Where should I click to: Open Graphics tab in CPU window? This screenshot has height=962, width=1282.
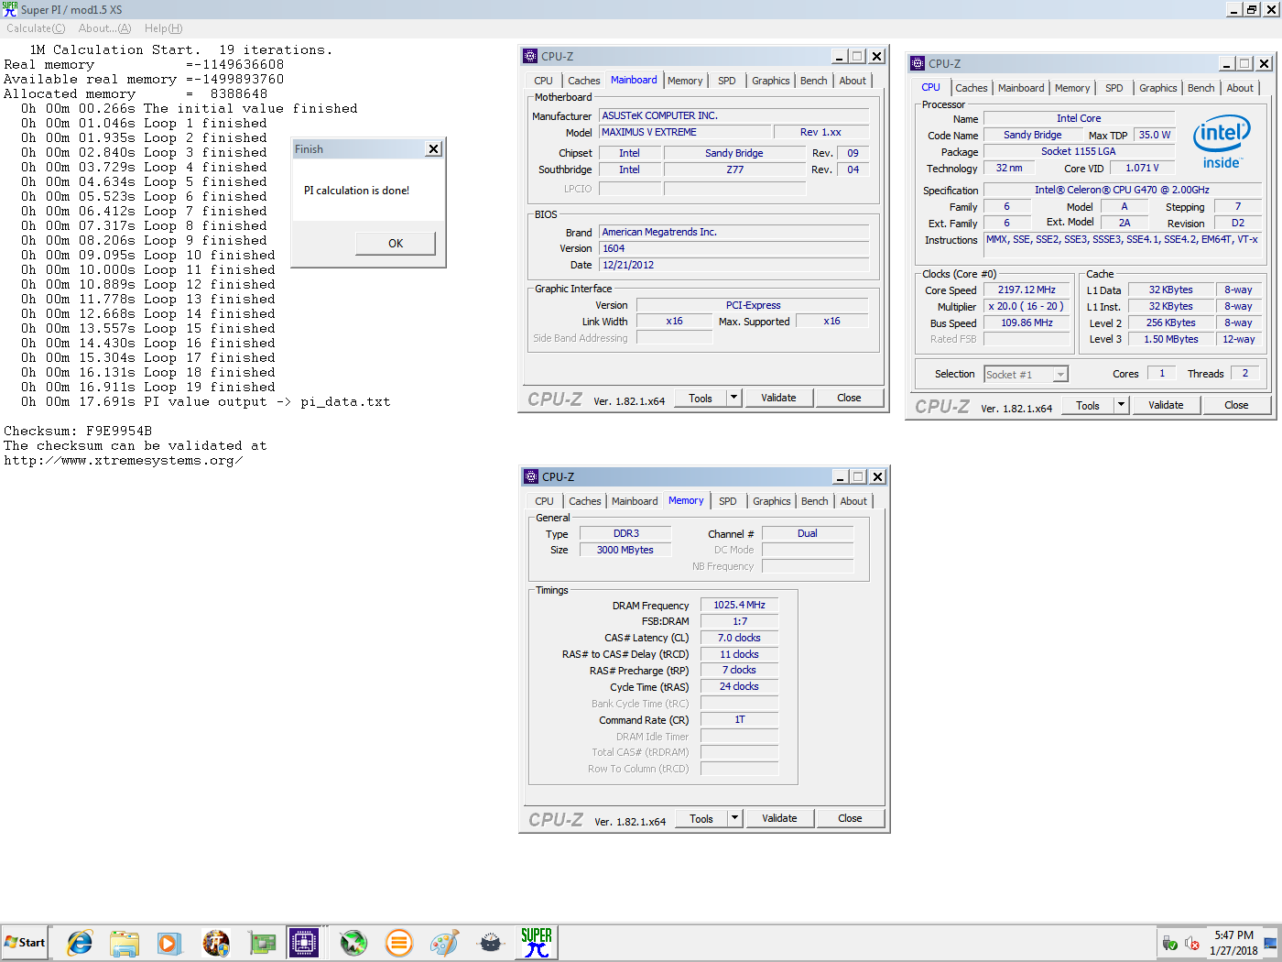tap(1158, 88)
